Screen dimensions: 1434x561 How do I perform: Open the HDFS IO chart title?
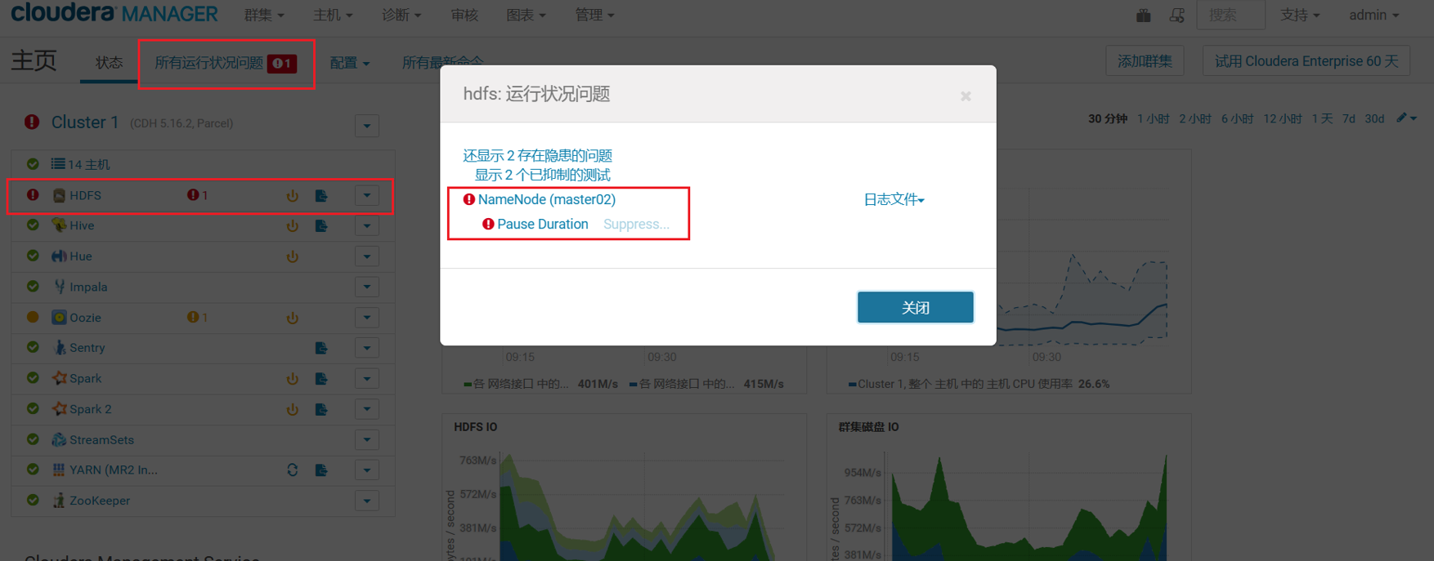click(475, 427)
